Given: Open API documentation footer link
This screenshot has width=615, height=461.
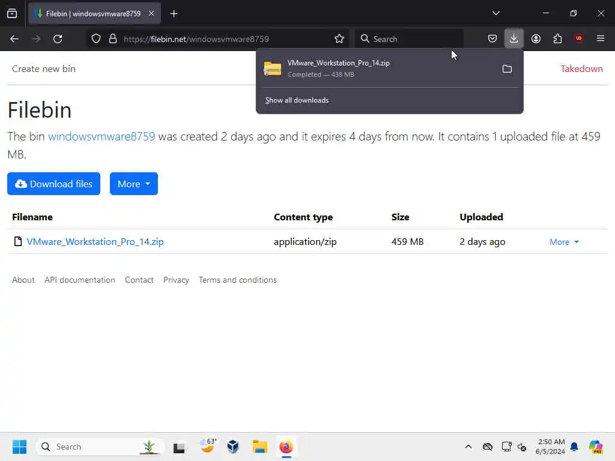Looking at the screenshot, I should 80,280.
